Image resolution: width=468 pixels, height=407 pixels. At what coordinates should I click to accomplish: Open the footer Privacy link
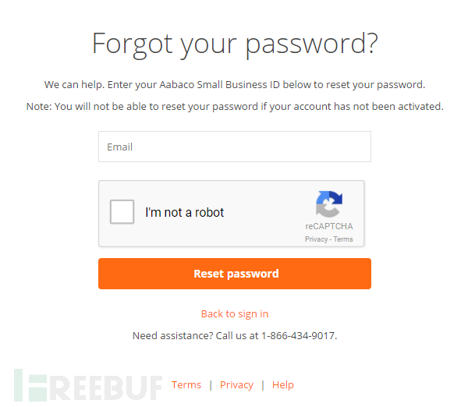pos(236,385)
